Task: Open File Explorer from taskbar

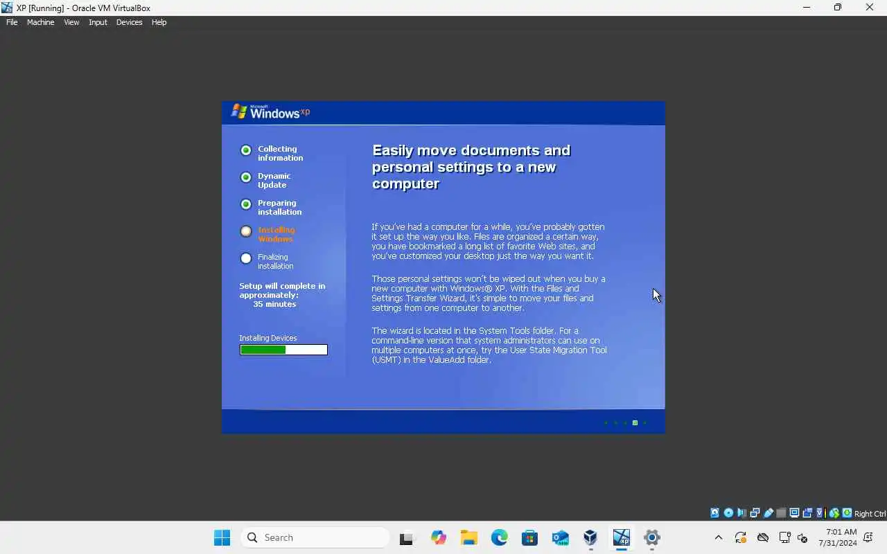Action: 468,537
